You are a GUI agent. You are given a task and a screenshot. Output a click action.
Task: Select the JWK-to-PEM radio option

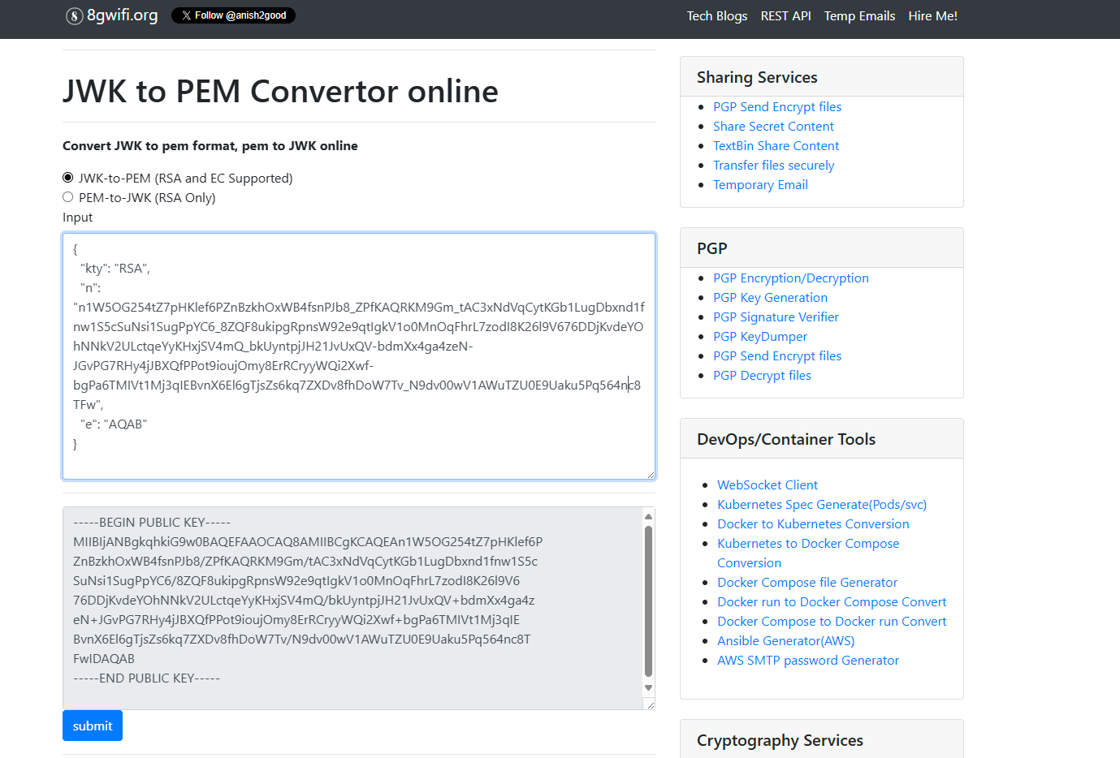click(x=68, y=178)
